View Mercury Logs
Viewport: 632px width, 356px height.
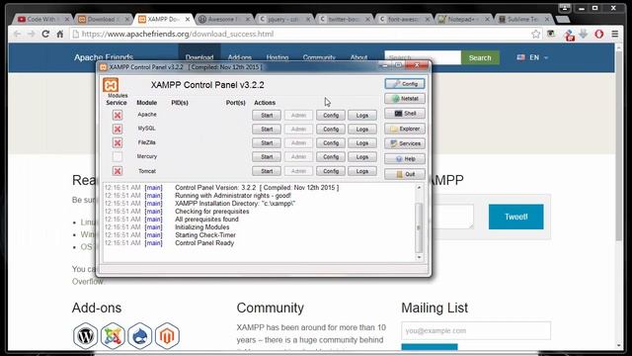coord(362,157)
